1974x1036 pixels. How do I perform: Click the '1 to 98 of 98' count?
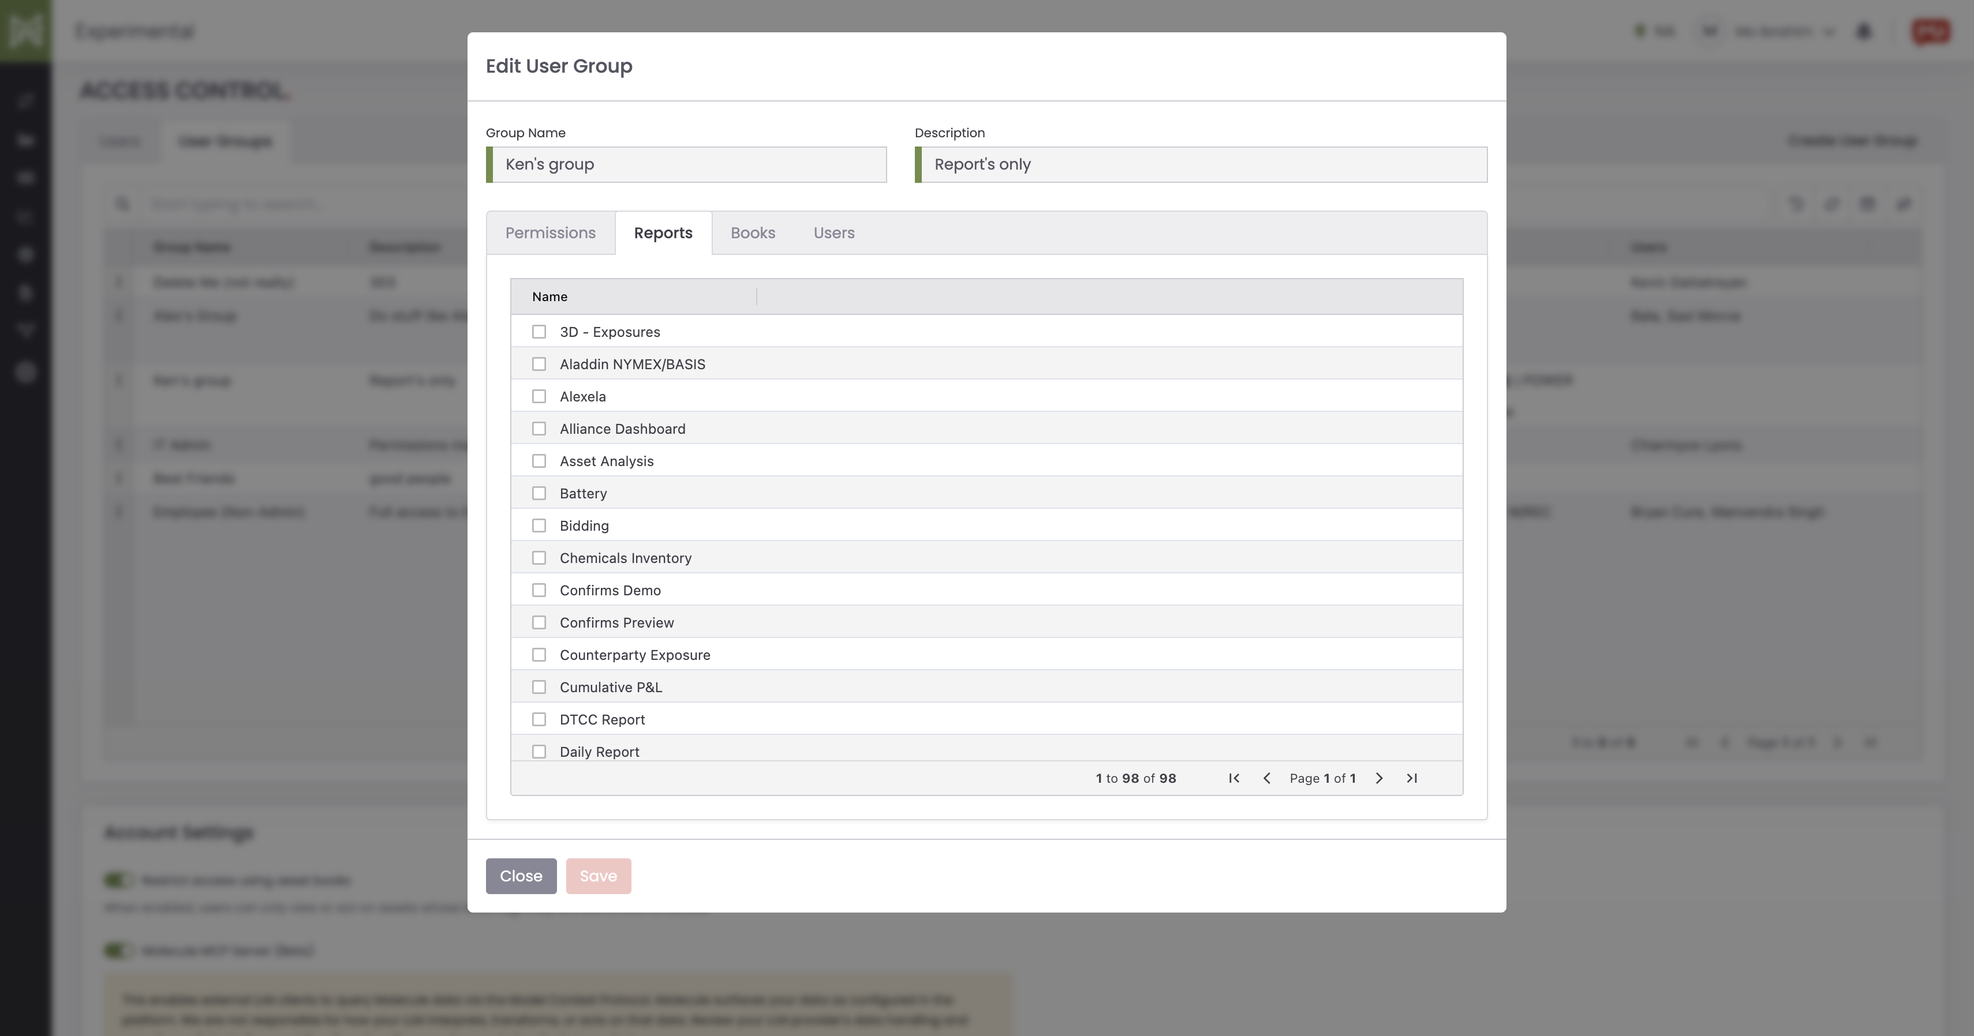[1136, 778]
